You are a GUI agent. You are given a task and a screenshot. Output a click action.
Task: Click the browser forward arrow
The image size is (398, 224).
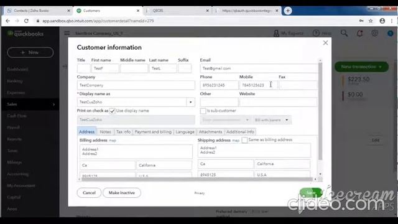[17, 21]
